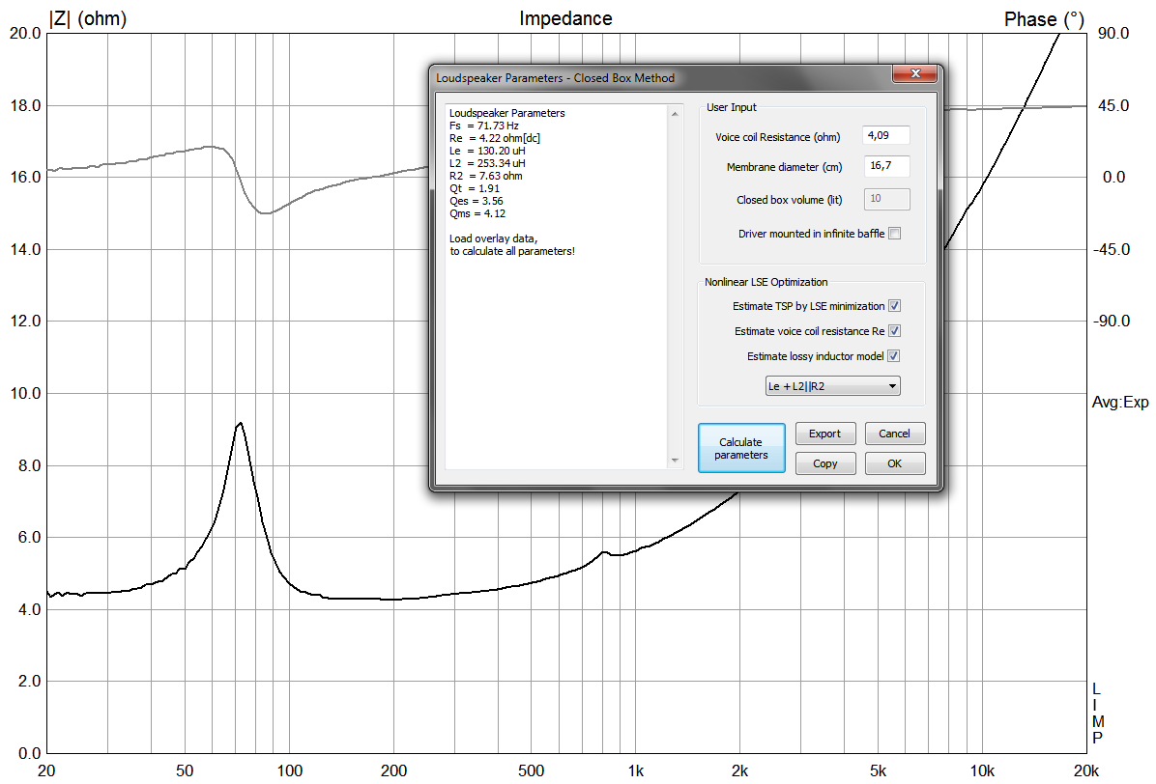1156x784 pixels.
Task: Toggle Estimate voice coil resistance Re
Action: click(x=894, y=330)
